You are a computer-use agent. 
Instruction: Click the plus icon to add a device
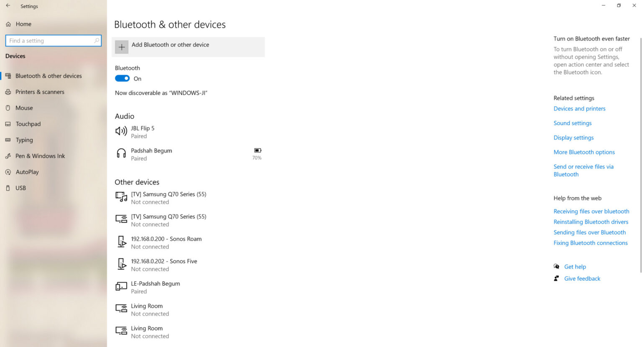pos(122,47)
